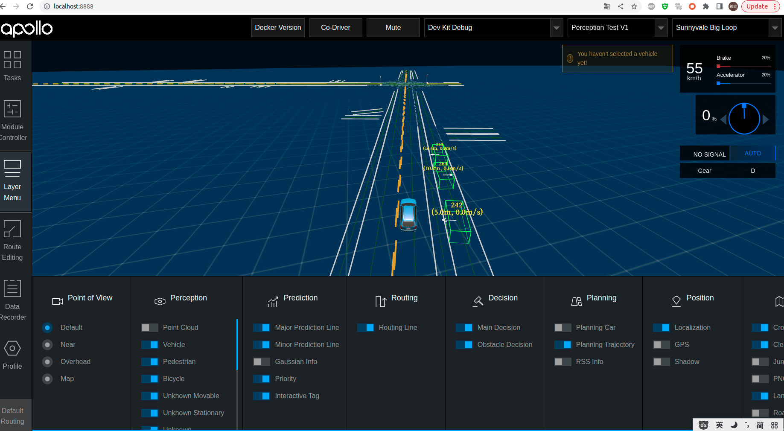Click the Perception eye icon
The height and width of the screenshot is (431, 784).
pos(160,302)
